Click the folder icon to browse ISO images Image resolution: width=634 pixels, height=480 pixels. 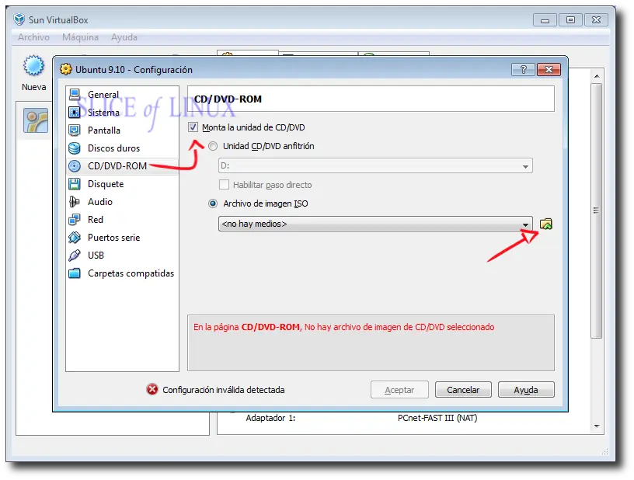click(x=546, y=224)
